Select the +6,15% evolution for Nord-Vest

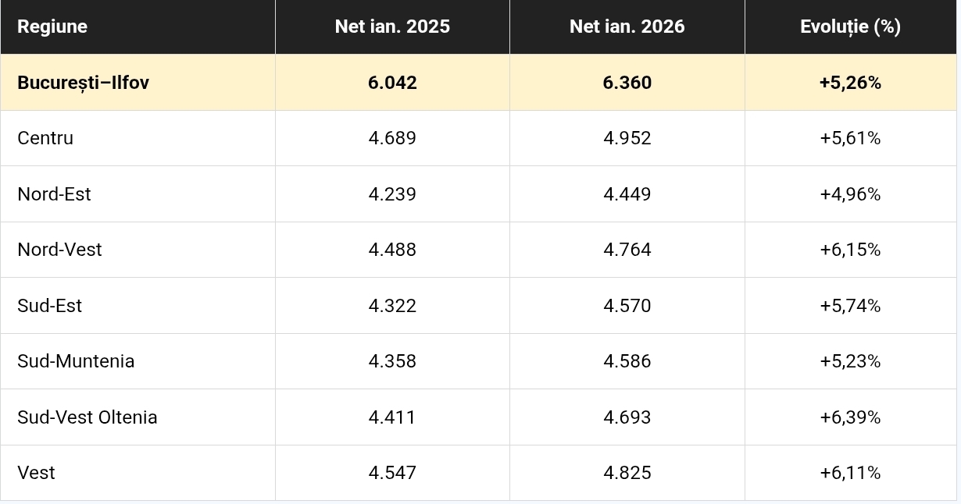[850, 250]
